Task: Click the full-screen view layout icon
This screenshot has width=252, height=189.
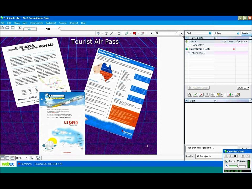Action: click(x=12, y=158)
